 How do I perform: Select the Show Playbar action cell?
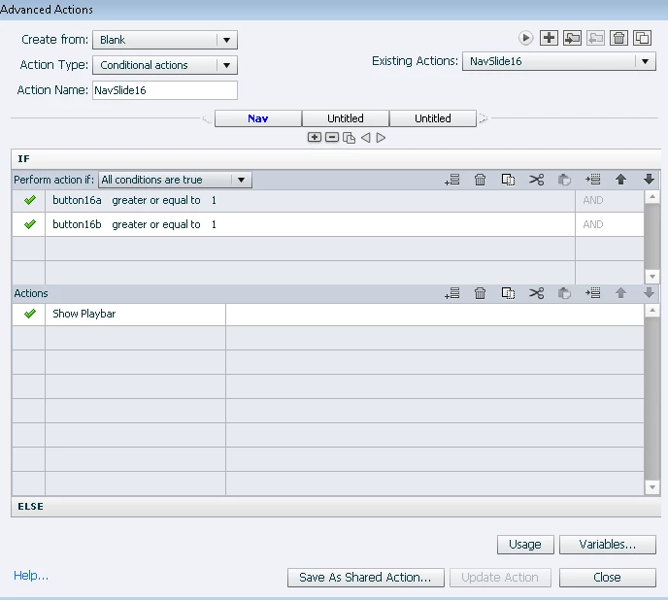click(x=136, y=314)
